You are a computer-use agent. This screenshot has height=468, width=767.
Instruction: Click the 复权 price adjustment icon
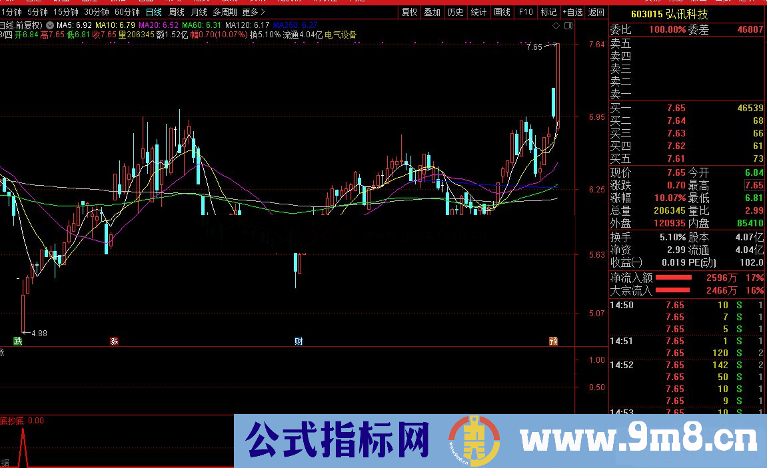[408, 11]
